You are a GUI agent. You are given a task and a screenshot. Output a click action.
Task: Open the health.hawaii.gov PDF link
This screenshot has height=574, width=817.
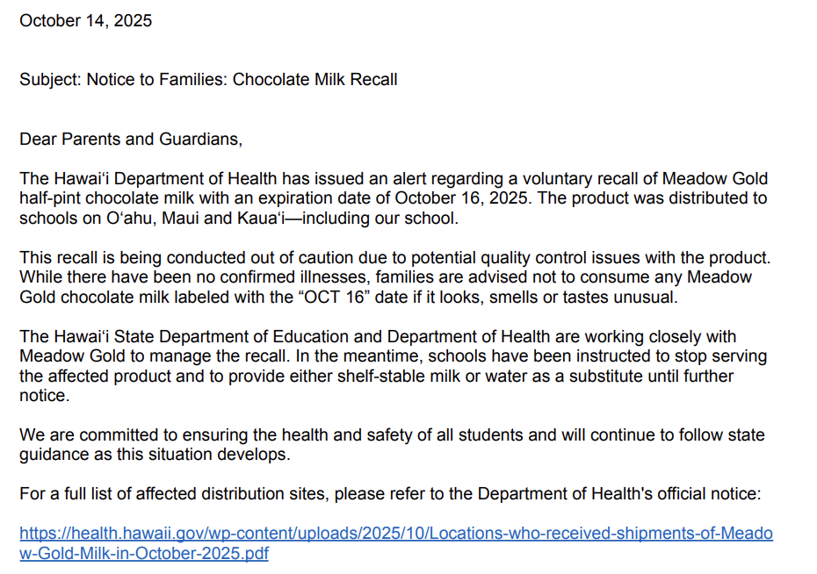[395, 534]
